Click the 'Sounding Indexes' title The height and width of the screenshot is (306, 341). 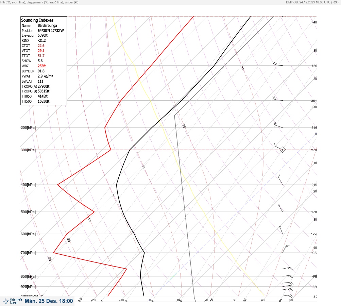point(37,20)
